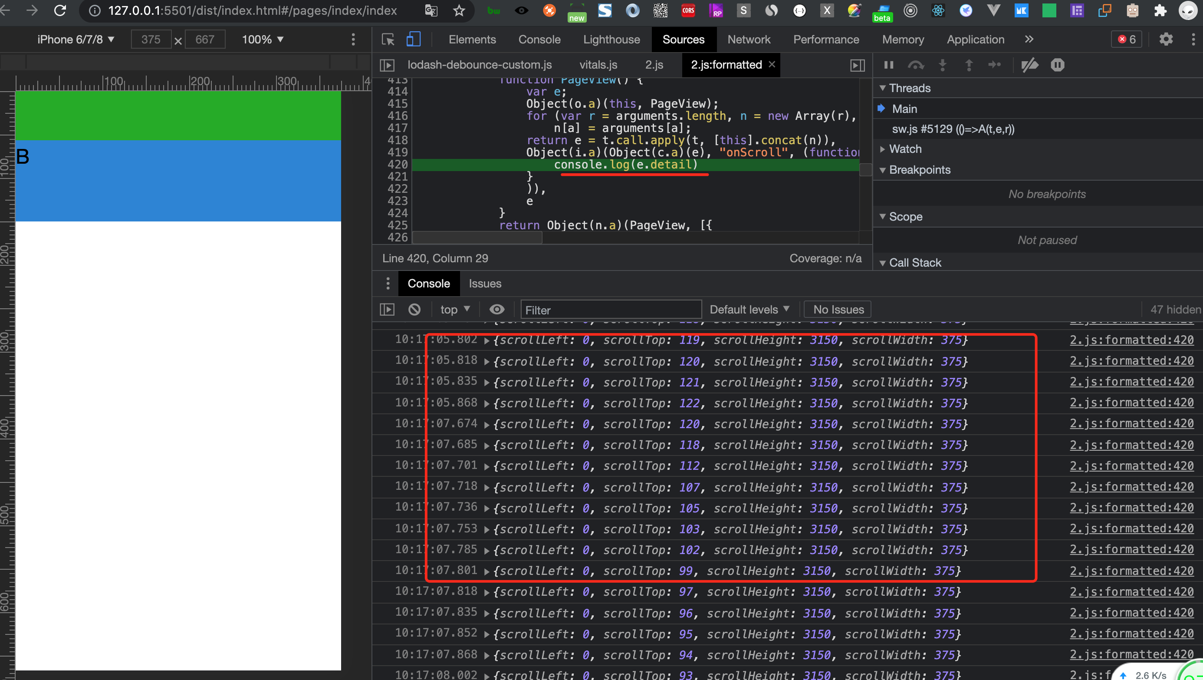Deactivate all breakpoints
This screenshot has height=680, width=1203.
[1030, 65]
